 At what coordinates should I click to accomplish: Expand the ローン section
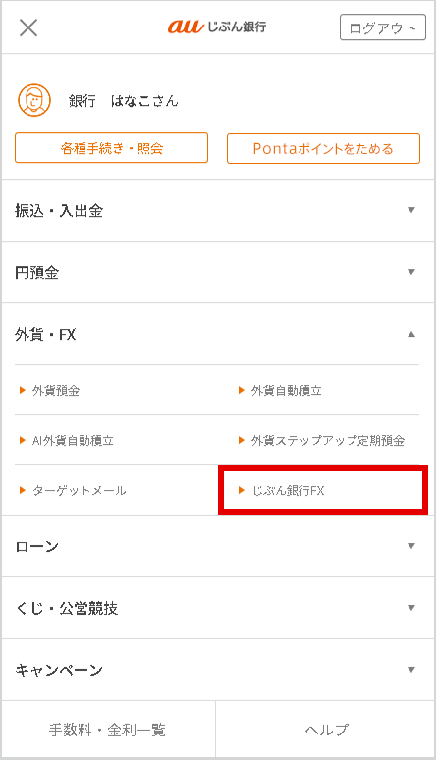(218, 546)
